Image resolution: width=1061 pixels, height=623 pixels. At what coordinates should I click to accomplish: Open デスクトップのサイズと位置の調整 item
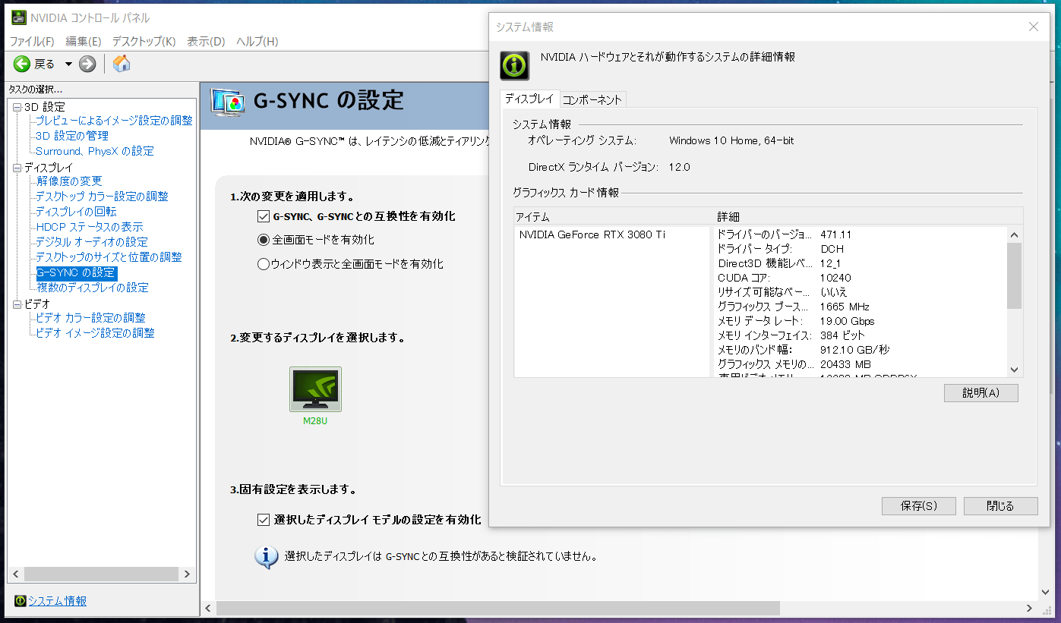[x=109, y=257]
